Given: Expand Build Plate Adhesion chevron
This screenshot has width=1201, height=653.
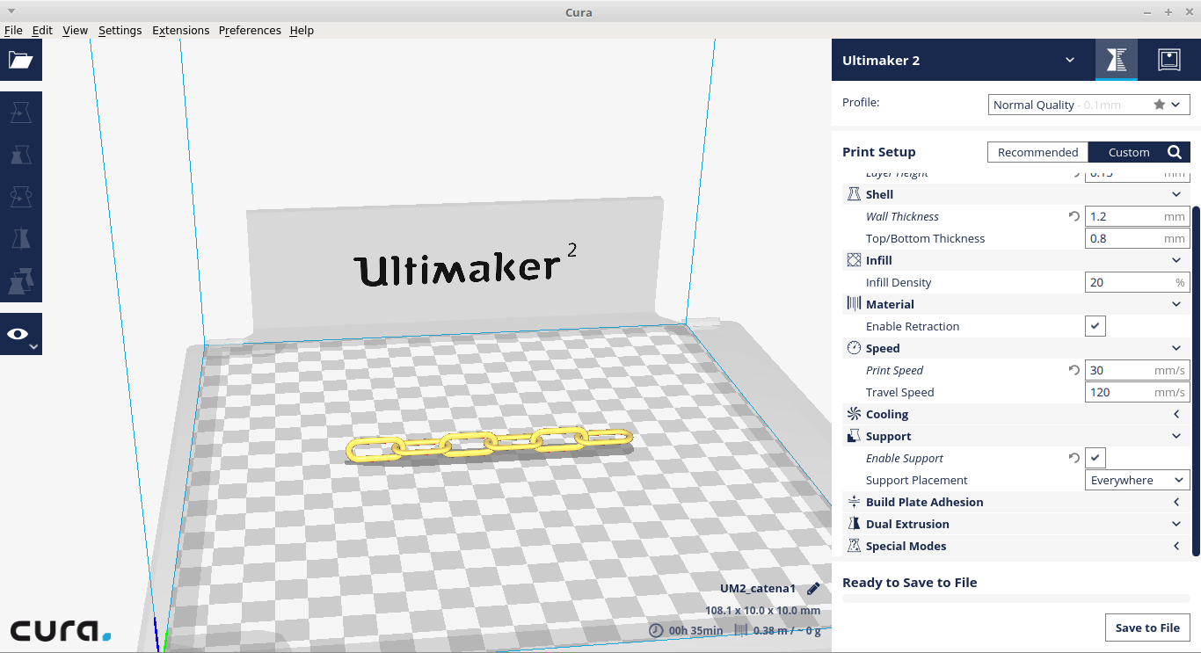Looking at the screenshot, I should (1176, 502).
